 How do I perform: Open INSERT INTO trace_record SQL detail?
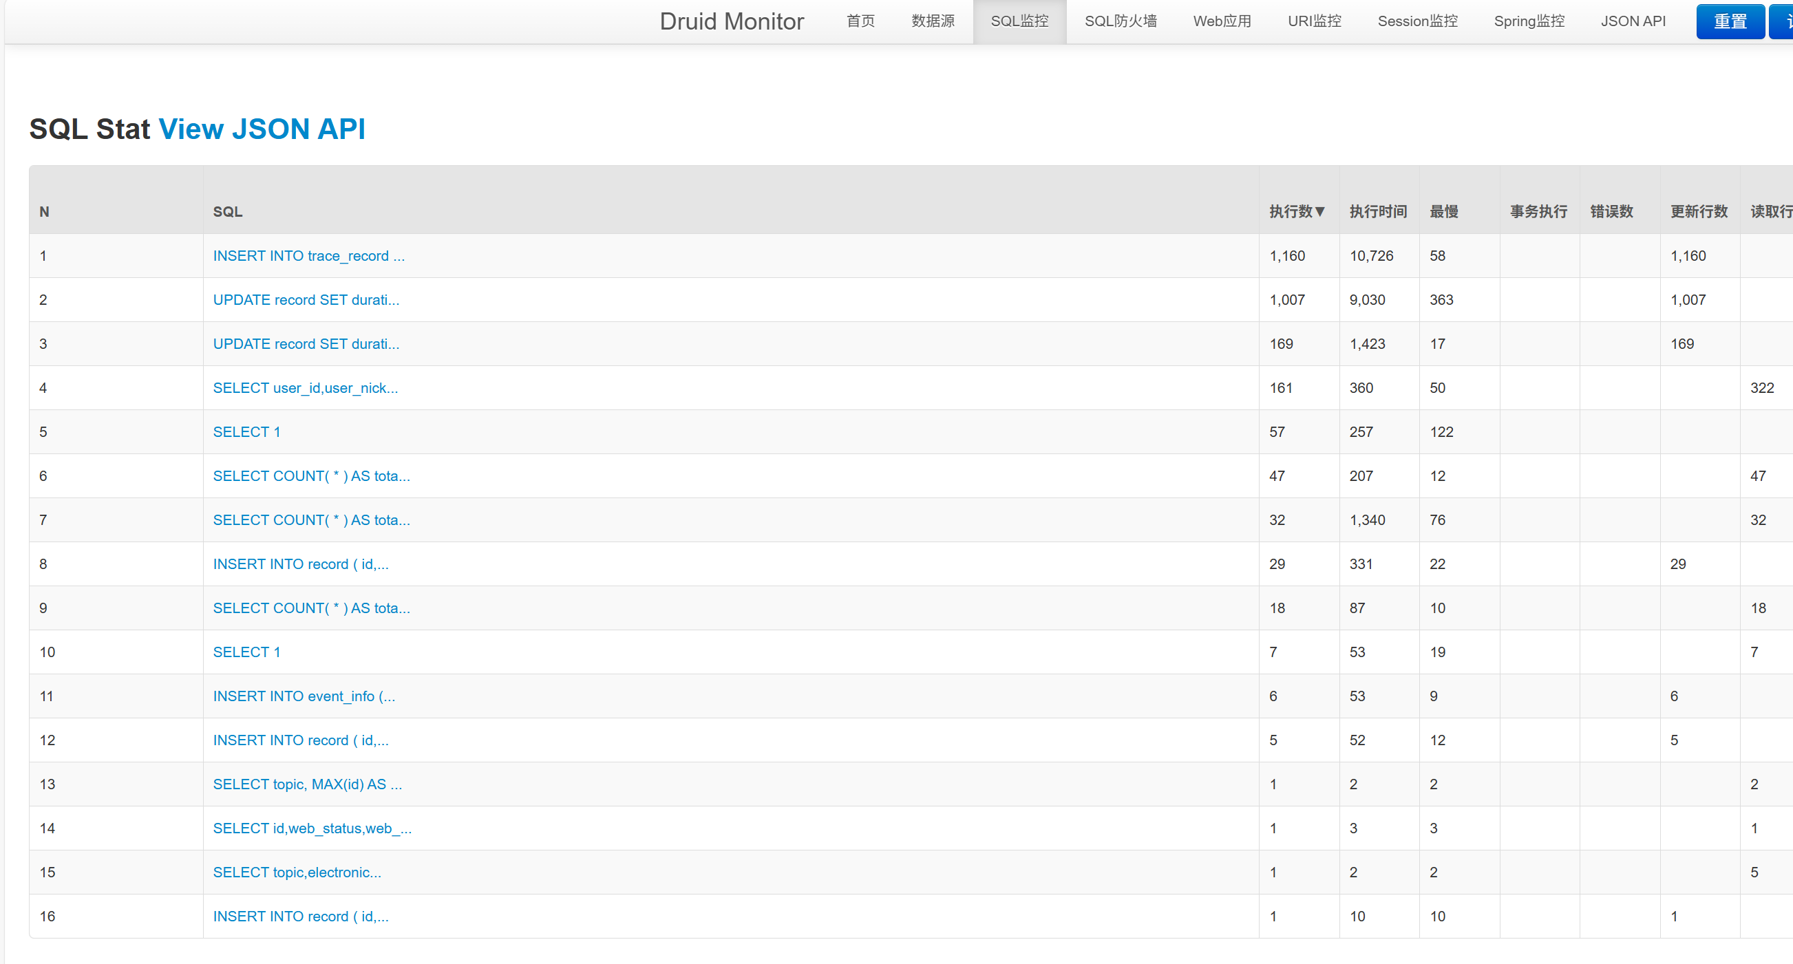308,256
